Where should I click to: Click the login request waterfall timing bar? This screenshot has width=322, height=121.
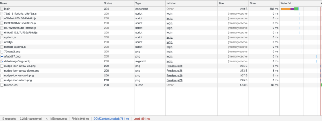(290, 9)
